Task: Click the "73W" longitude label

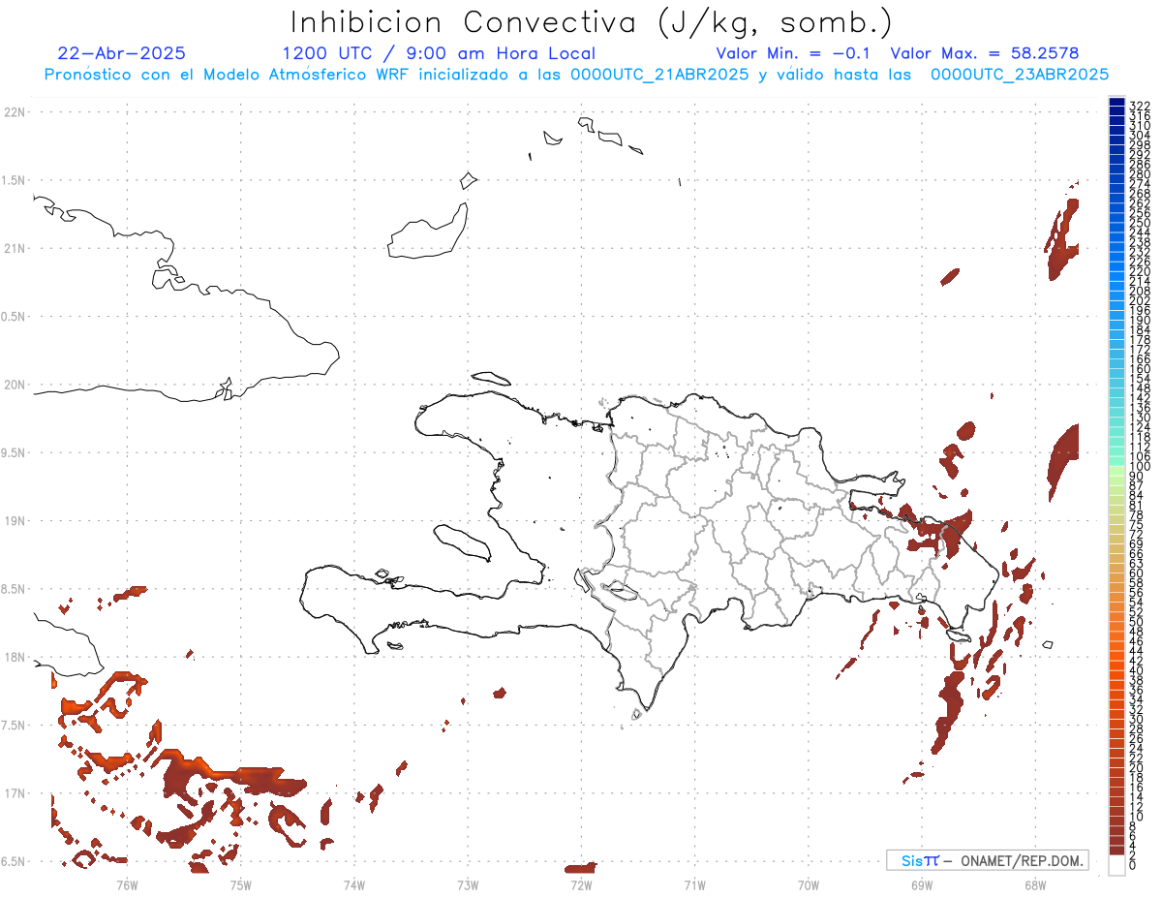Action: pos(468,884)
